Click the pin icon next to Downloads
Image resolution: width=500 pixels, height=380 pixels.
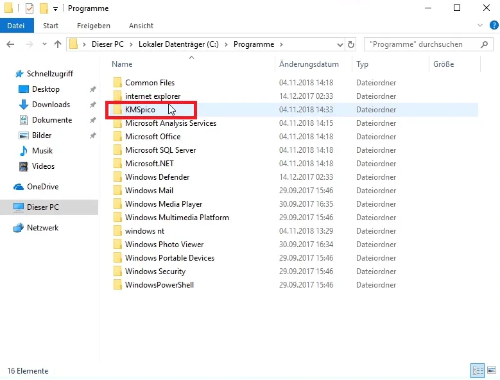click(x=92, y=105)
